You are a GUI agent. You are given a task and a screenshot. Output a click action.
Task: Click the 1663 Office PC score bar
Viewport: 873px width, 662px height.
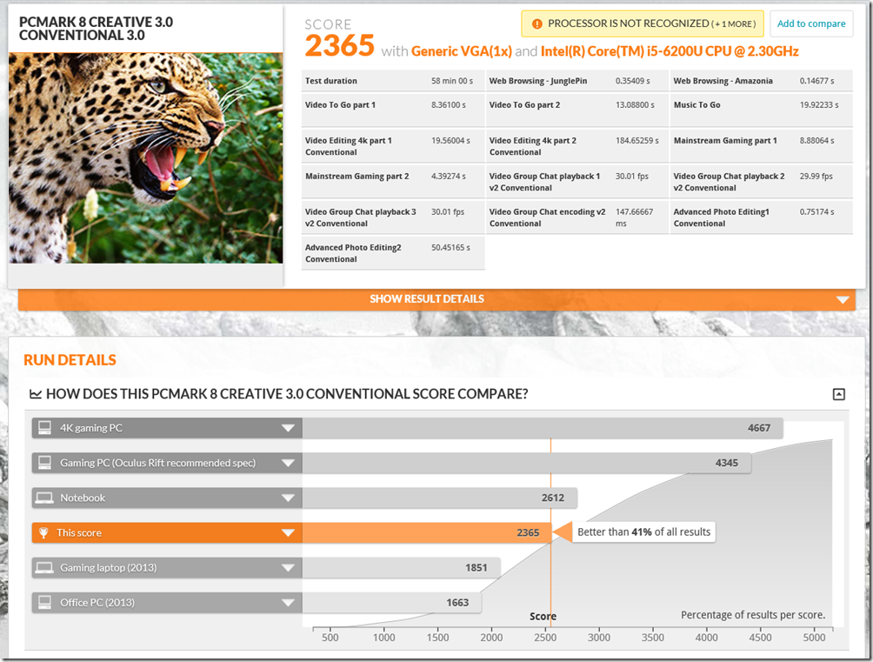(x=391, y=602)
